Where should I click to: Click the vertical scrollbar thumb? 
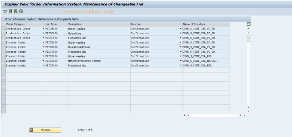[x=249, y=38]
